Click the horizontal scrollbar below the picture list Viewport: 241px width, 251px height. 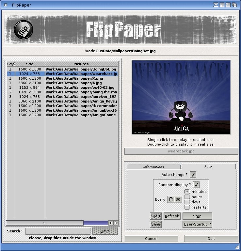click(44, 223)
